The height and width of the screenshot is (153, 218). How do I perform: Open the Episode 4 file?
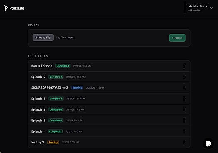pos(38,99)
